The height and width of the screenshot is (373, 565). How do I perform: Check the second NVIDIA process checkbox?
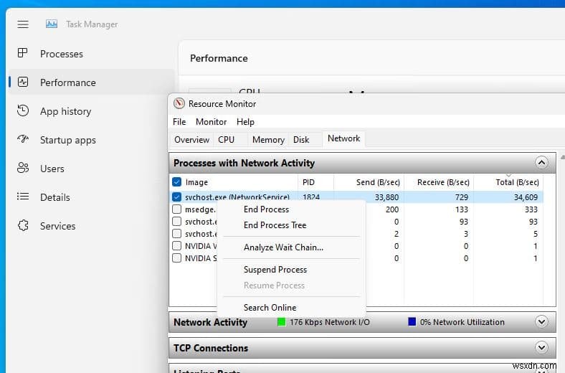click(176, 258)
